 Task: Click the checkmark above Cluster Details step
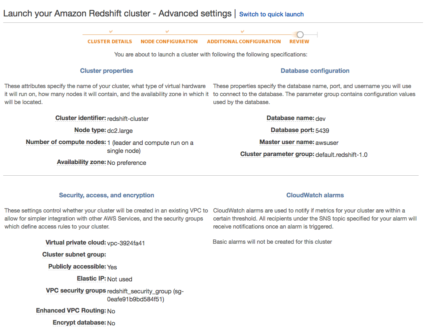tap(111, 31)
